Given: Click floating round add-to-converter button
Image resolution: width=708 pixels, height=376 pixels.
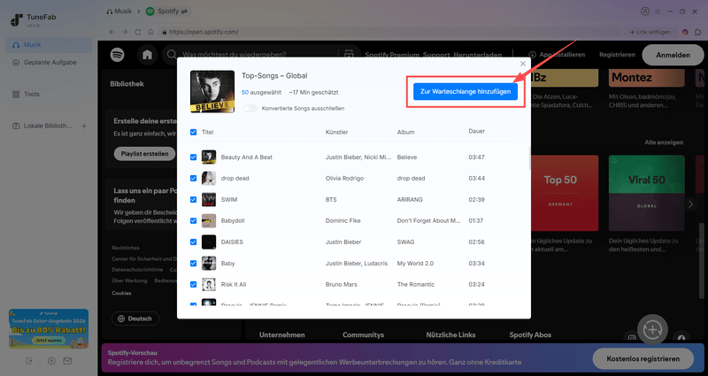Looking at the screenshot, I should 652,330.
